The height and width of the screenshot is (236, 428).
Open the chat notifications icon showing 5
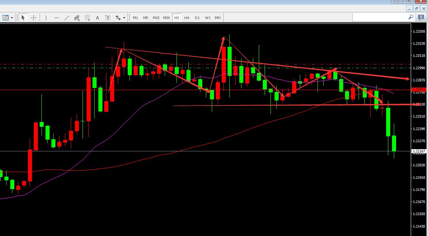click(421, 17)
